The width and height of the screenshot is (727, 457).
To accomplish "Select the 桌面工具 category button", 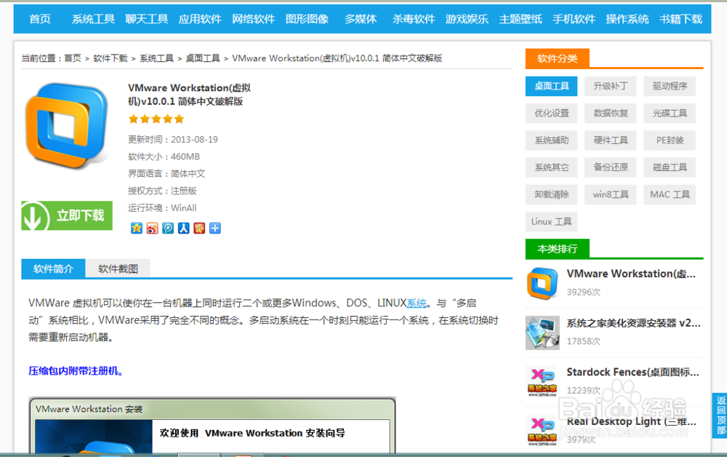I will 551,87.
